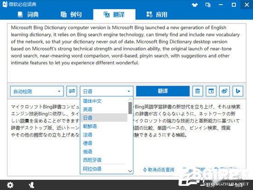
Task: Open Bing search icon button
Action: click(x=238, y=91)
